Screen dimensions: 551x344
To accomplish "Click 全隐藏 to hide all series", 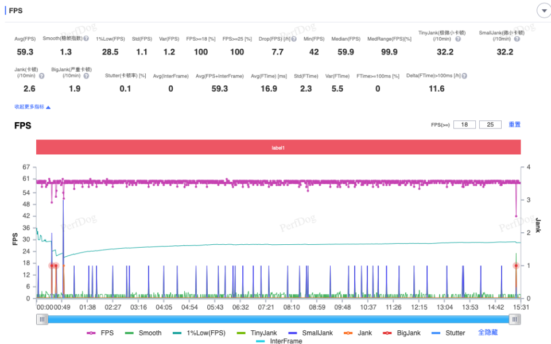I will (x=488, y=333).
